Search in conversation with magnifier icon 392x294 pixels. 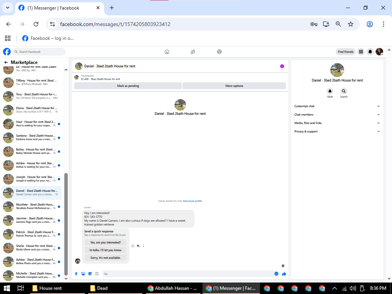pyautogui.click(x=344, y=91)
